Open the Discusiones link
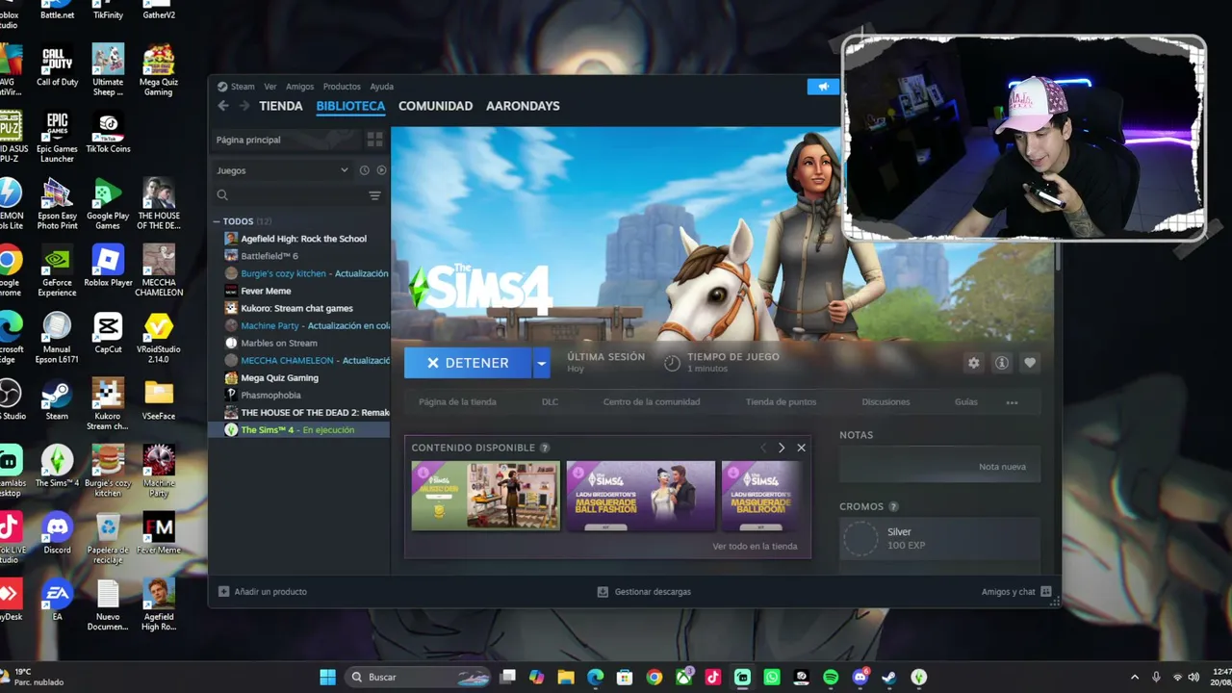The image size is (1232, 693). coord(885,402)
